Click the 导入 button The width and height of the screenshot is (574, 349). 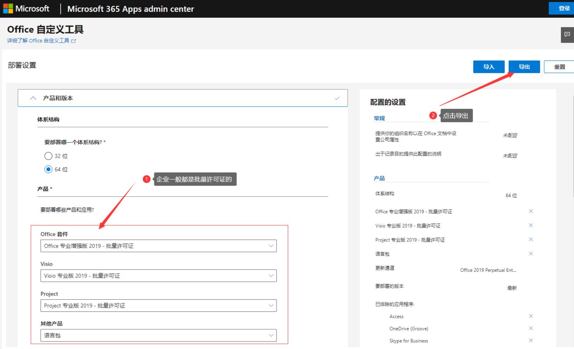point(488,67)
